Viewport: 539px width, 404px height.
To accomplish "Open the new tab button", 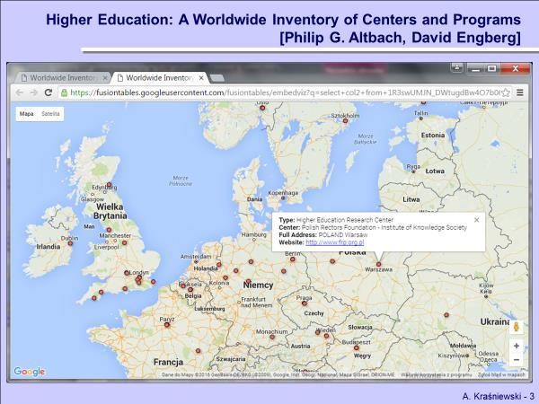I will pos(217,78).
